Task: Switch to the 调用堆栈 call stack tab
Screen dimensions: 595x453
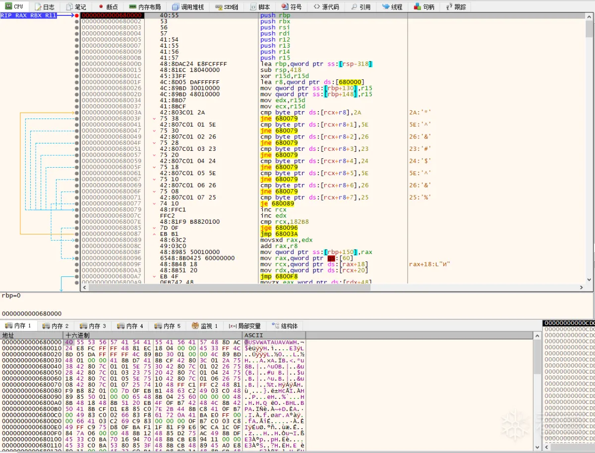Action: [187, 7]
